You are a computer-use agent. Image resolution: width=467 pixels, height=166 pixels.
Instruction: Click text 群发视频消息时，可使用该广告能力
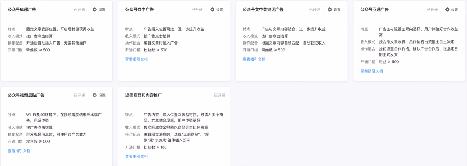[56, 134]
